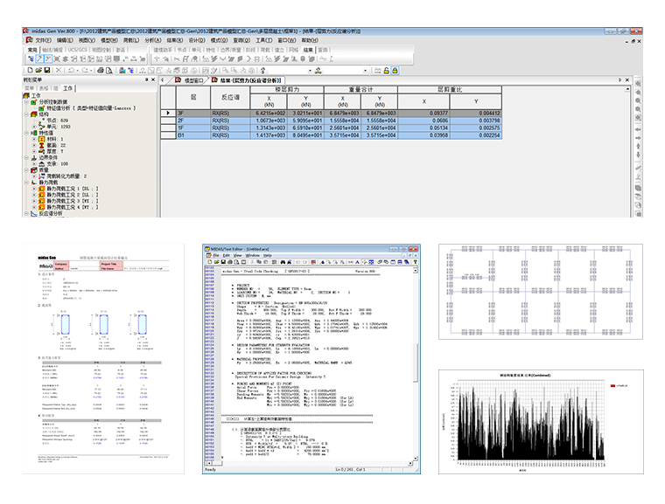Image resolution: width=665 pixels, height=504 pixels.
Task: Click the 截面 section icon in the tree
Action: tap(42, 145)
